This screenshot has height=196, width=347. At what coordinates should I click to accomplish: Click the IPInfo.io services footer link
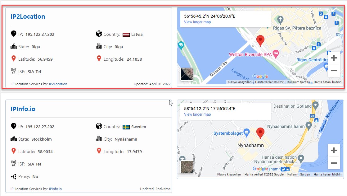55,189
